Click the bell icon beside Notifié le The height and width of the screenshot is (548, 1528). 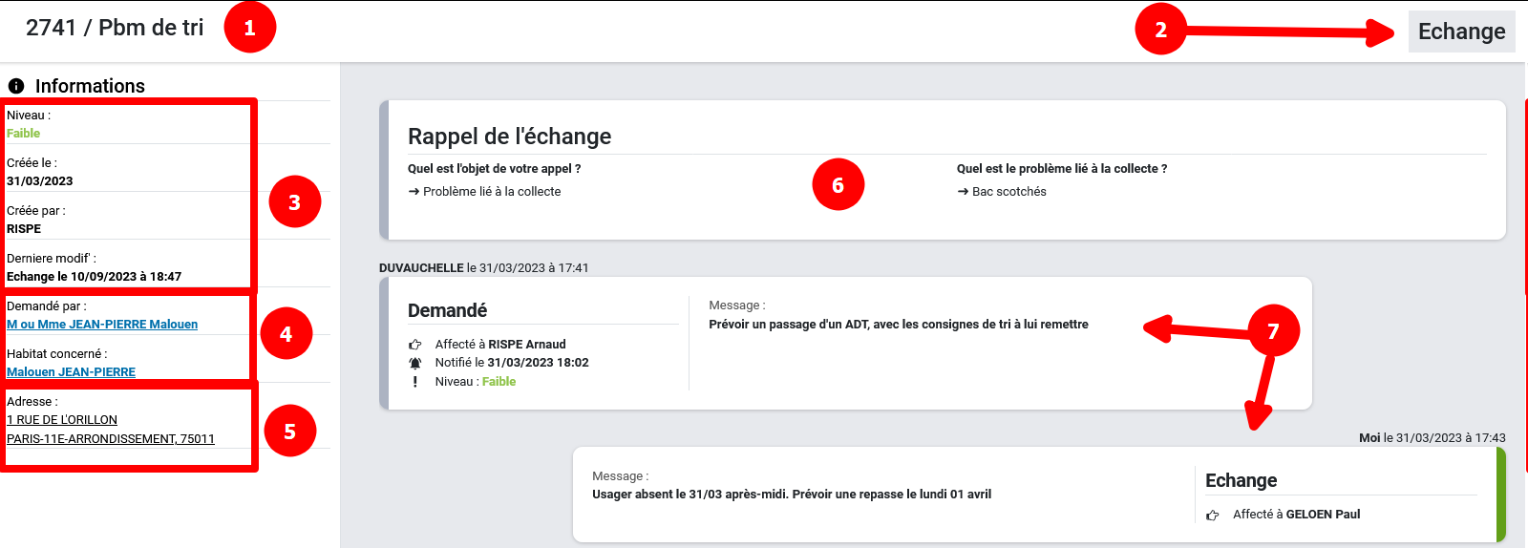point(414,363)
